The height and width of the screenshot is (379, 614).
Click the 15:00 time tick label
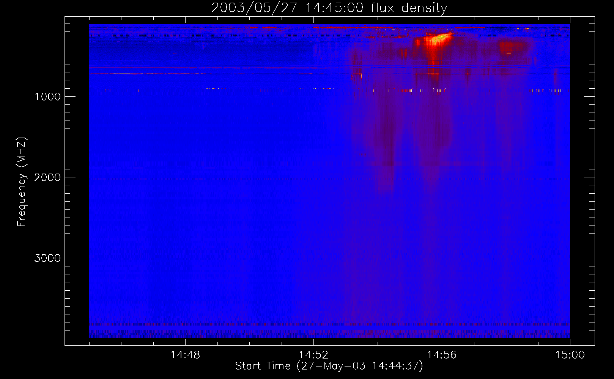[x=570, y=355]
